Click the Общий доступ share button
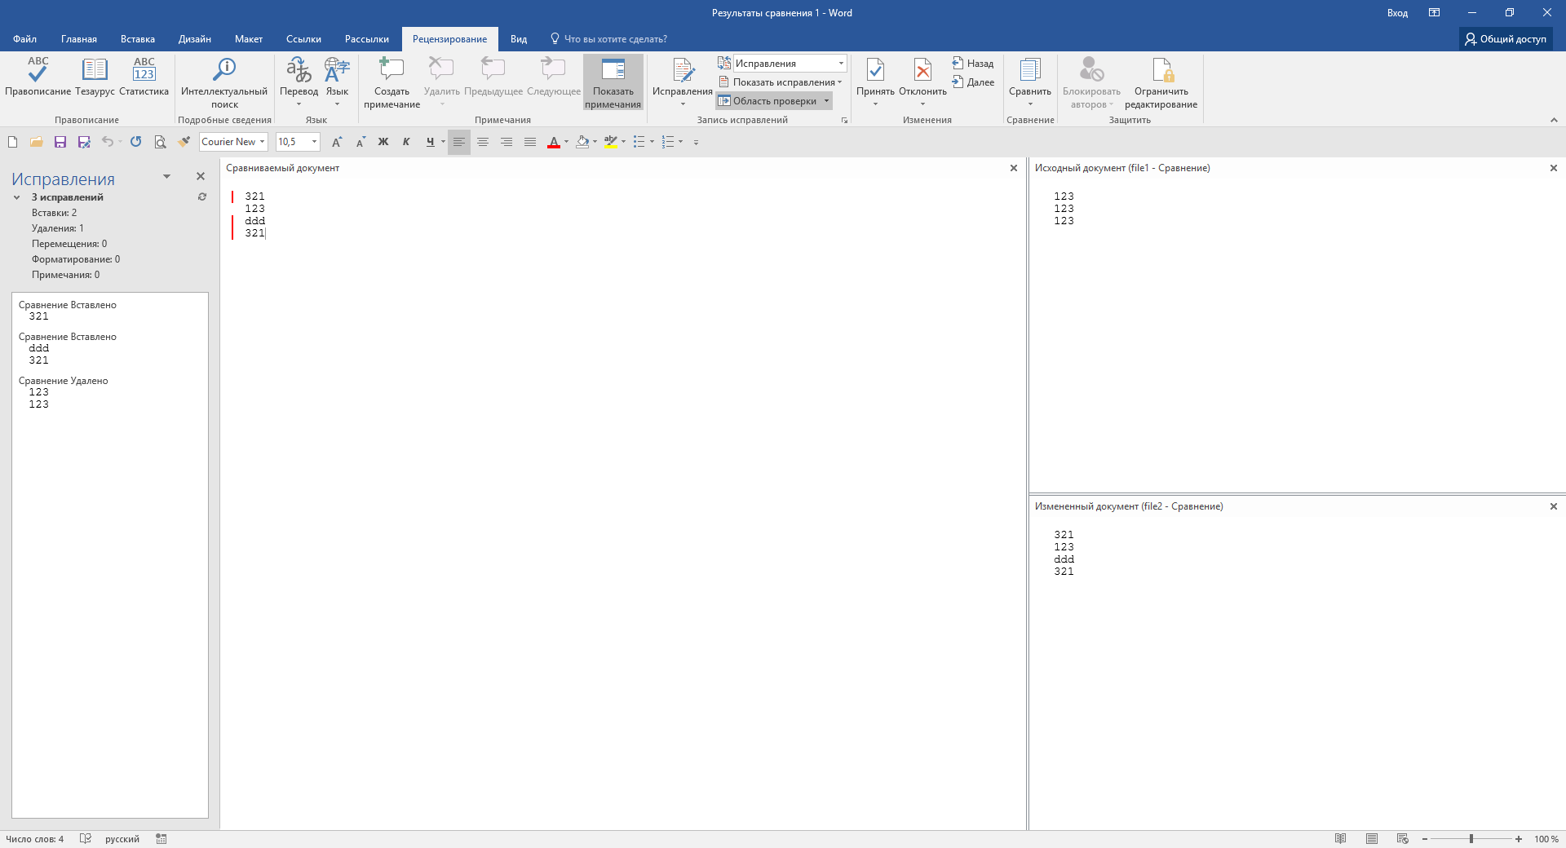 click(1506, 39)
